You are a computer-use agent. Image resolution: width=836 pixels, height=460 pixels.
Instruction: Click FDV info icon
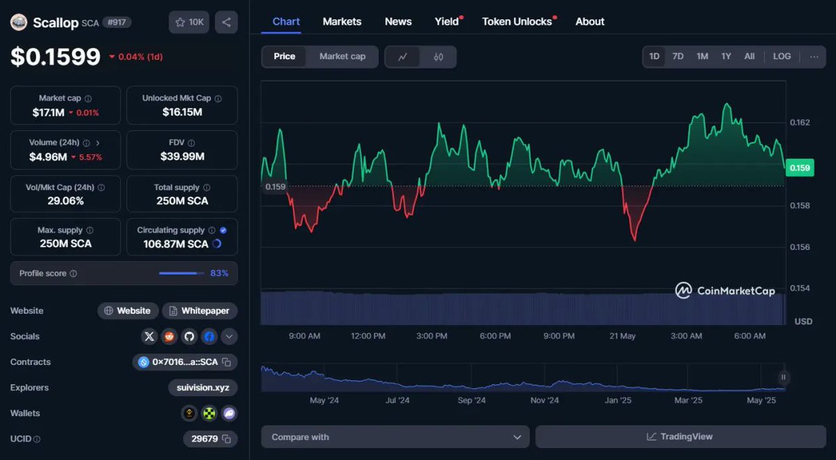[191, 143]
